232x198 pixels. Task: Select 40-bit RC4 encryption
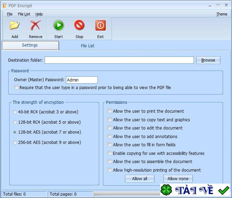(15, 112)
